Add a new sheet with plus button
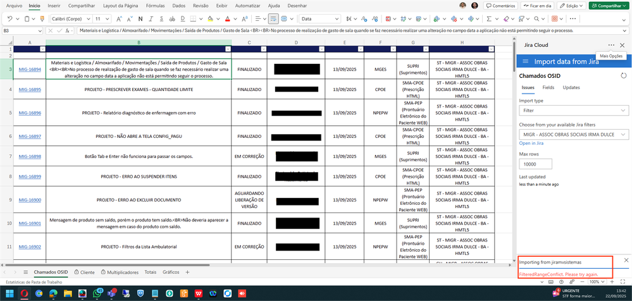The width and height of the screenshot is (632, 301). 187,272
